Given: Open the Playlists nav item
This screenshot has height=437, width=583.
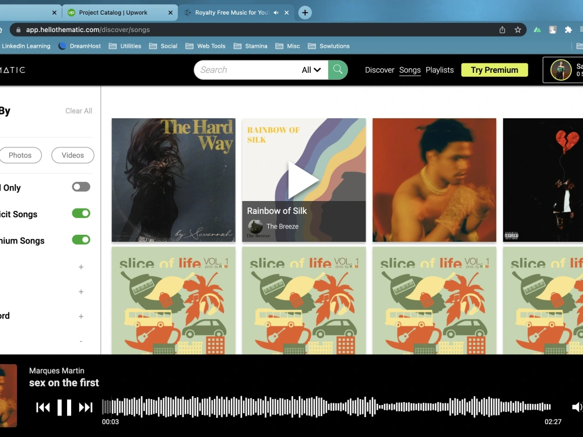Looking at the screenshot, I should 440,70.
